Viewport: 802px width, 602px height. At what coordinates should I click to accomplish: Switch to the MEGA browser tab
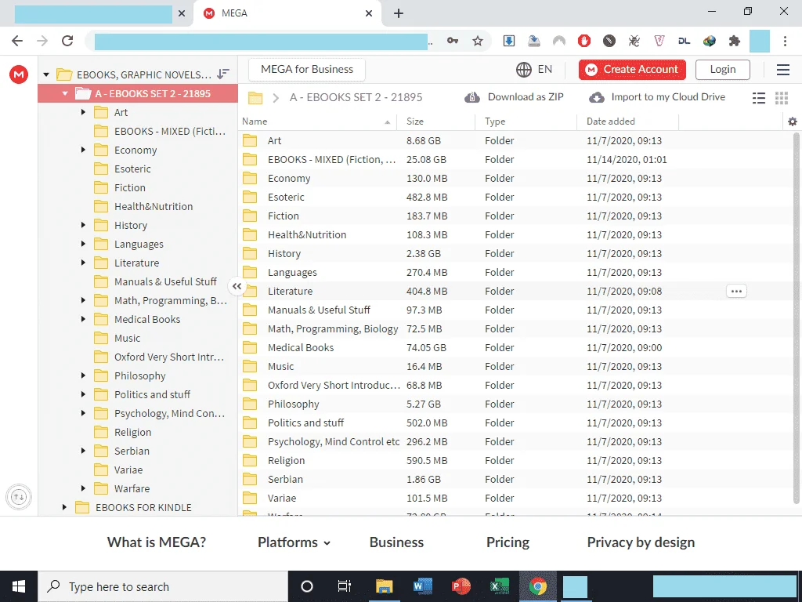pos(288,13)
